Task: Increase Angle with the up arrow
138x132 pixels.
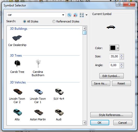Action: coord(122,64)
